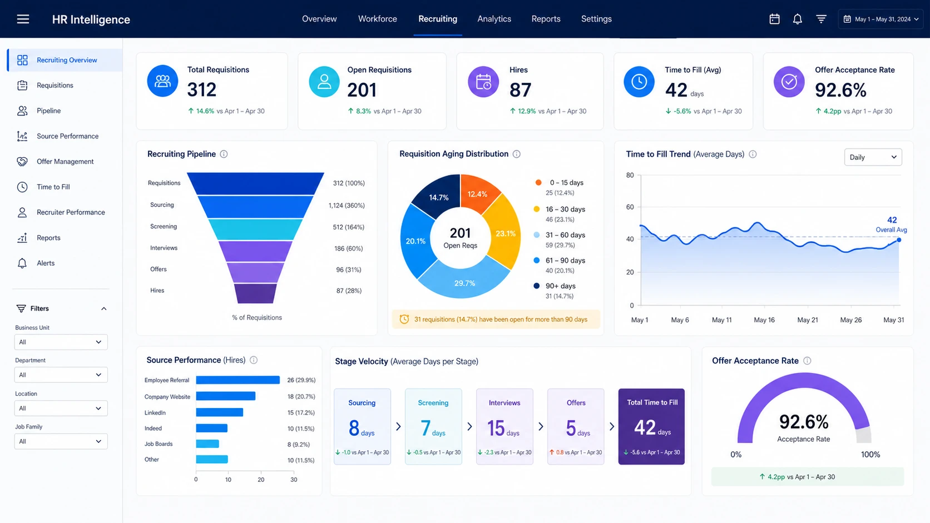Click the Time to Fill clock sidebar icon
Screen dimensions: 930x523
pyautogui.click(x=22, y=187)
